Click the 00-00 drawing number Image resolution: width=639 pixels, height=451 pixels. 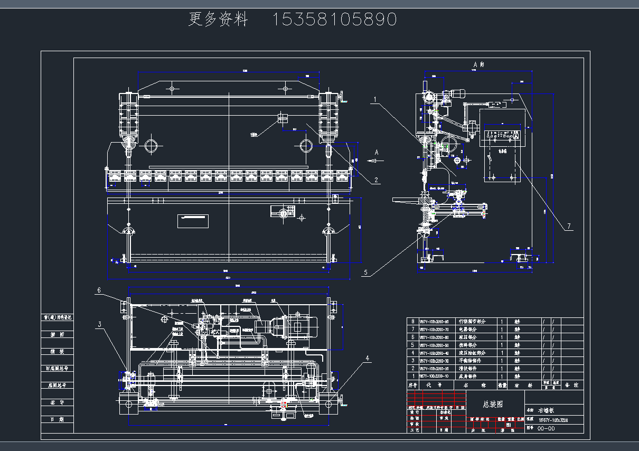[546, 429]
